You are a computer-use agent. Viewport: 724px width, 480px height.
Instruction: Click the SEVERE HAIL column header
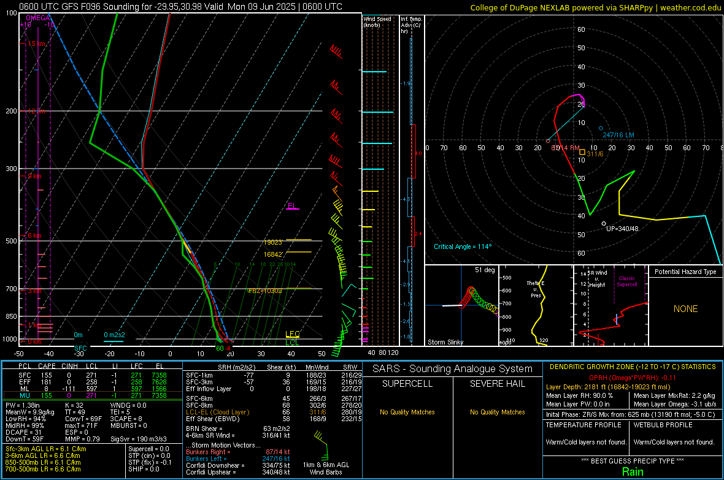[x=497, y=384]
